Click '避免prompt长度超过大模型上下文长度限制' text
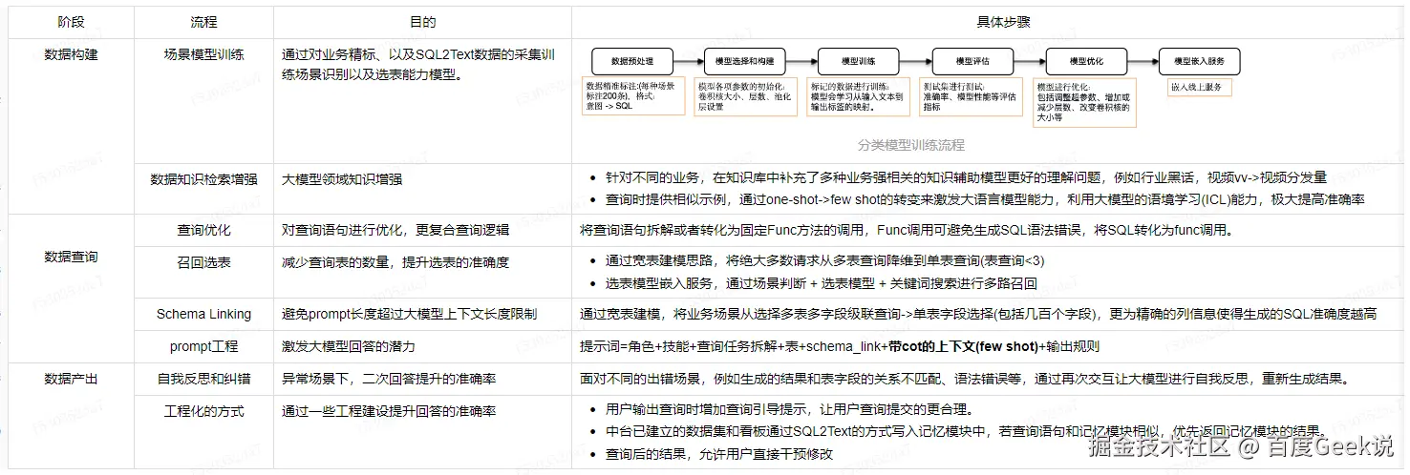 (409, 314)
